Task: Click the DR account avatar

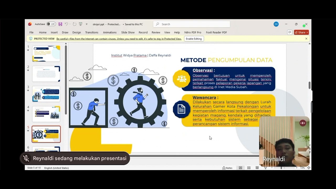Action: 276,24
